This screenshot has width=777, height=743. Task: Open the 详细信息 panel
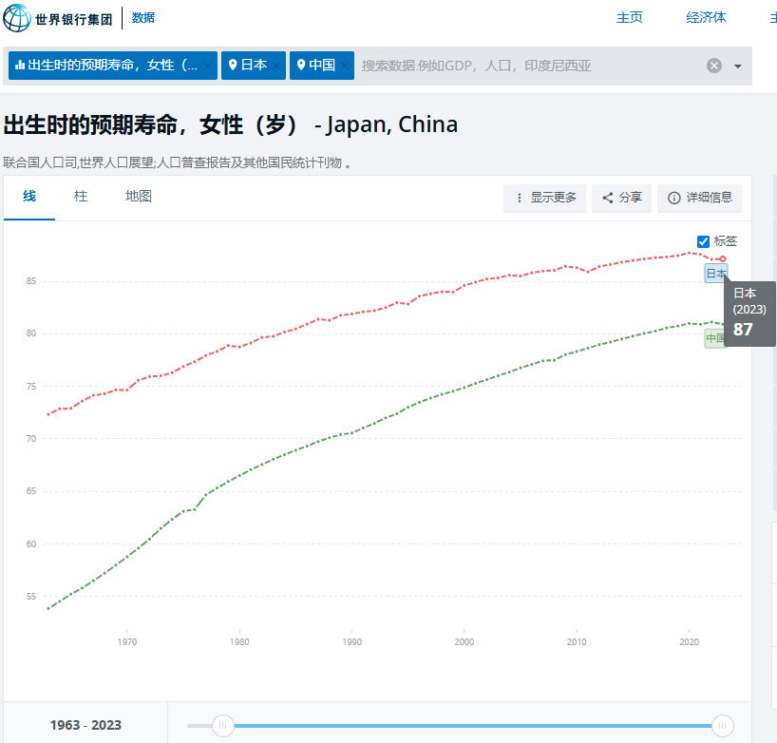point(700,198)
